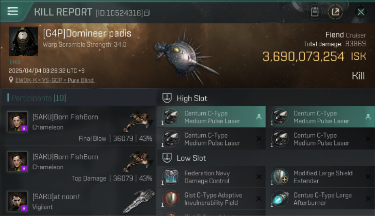Click the Fiend cruiser ship image
Image resolution: width=375 pixels, height=216 pixels.
[x=185, y=56]
